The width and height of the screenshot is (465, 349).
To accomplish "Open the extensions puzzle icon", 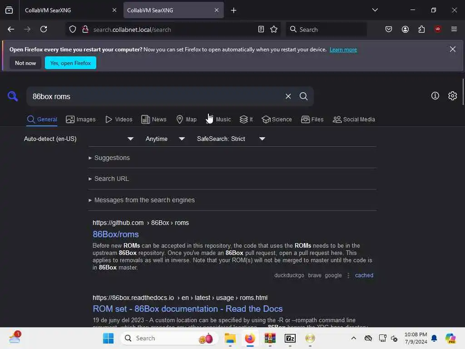I will [421, 29].
